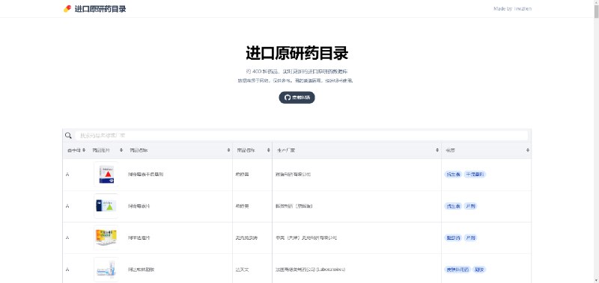Select the 片剂 tag in the third row
This screenshot has height=283, width=599.
pyautogui.click(x=470, y=237)
